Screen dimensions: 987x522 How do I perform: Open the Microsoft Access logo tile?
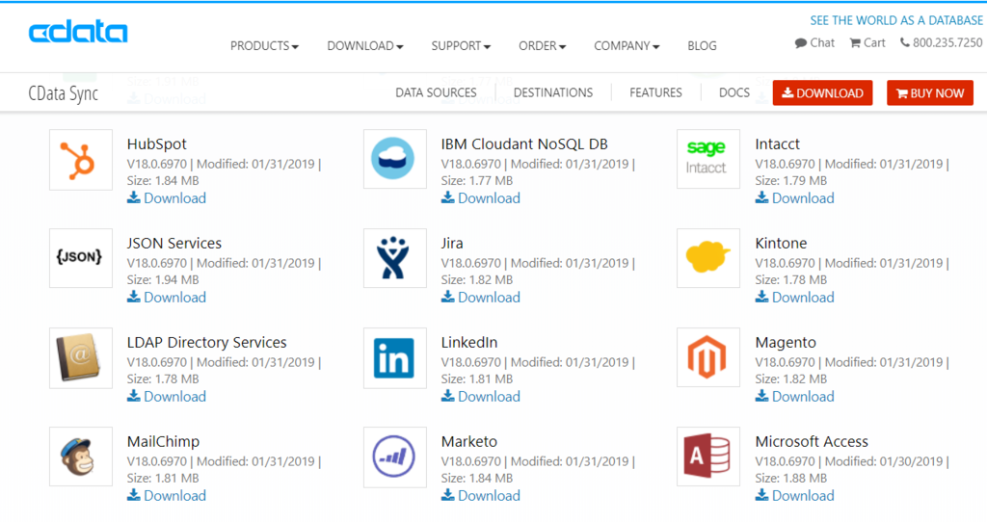pyautogui.click(x=708, y=457)
